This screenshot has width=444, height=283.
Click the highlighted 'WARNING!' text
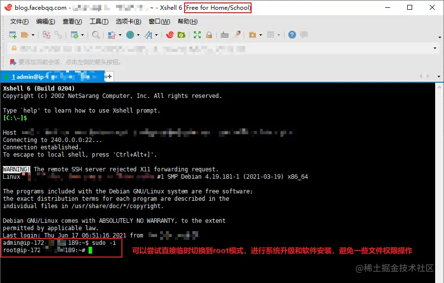[x=17, y=169]
